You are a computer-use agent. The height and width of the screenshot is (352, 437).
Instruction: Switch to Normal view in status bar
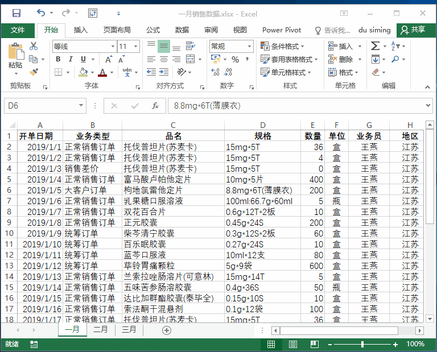pos(271,345)
